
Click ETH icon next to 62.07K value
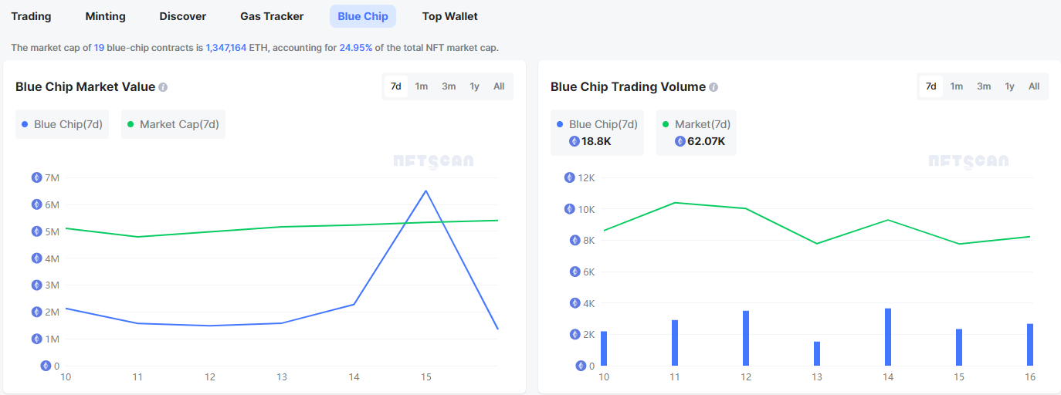click(x=680, y=141)
